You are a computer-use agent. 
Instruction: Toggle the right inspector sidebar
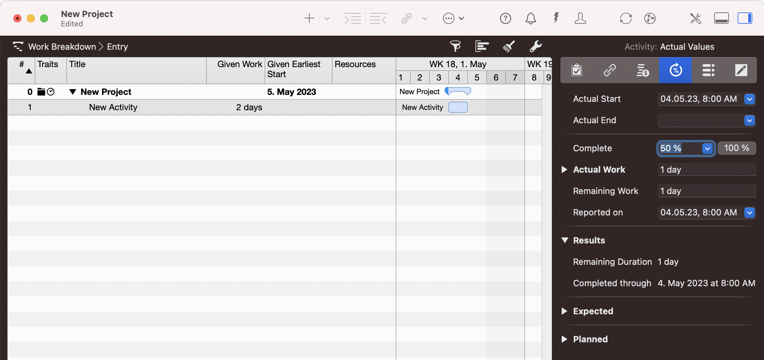(x=745, y=18)
